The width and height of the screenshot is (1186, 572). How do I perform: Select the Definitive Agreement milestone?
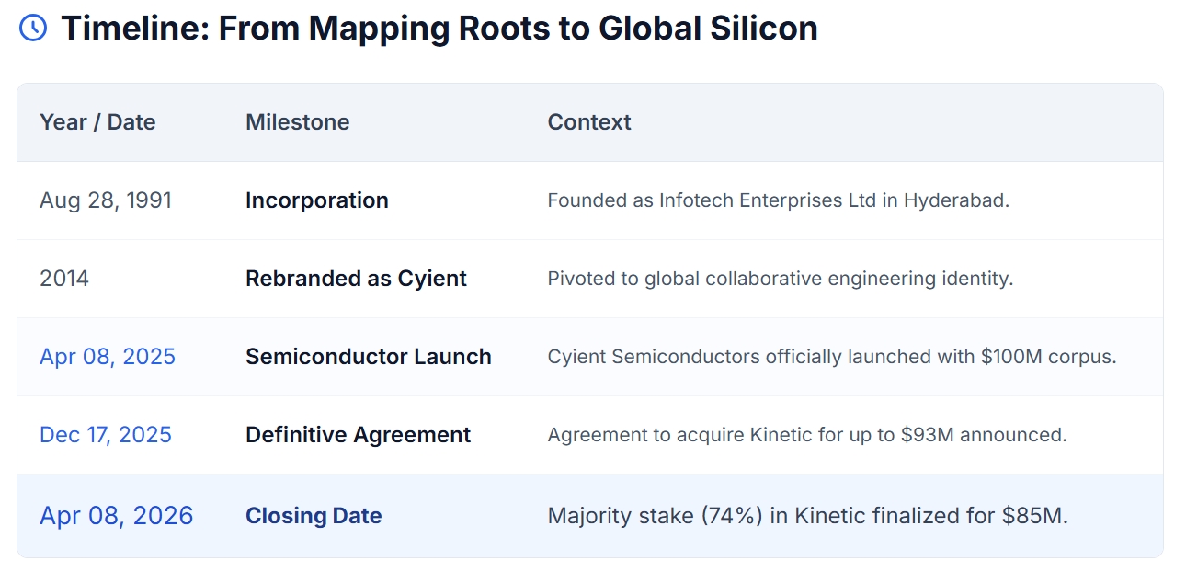pyautogui.click(x=358, y=435)
